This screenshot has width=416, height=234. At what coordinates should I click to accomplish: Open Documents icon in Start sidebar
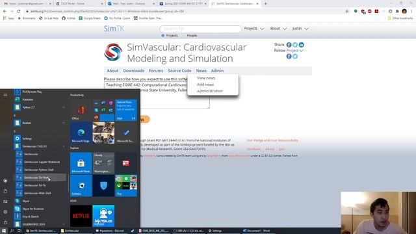(x=5, y=191)
